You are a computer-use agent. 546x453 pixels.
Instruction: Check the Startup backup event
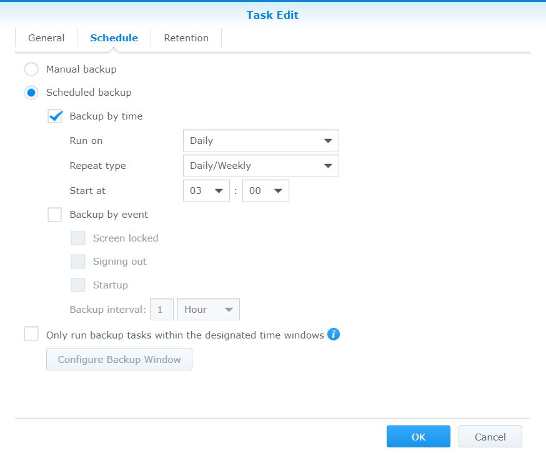tap(78, 285)
